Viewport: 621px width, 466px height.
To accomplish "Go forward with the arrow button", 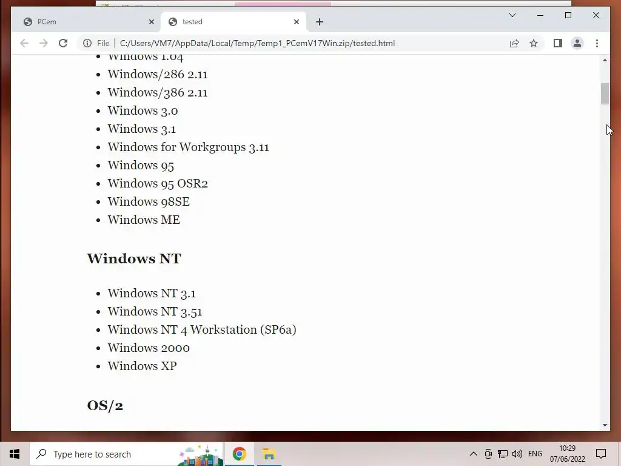I will coord(44,43).
